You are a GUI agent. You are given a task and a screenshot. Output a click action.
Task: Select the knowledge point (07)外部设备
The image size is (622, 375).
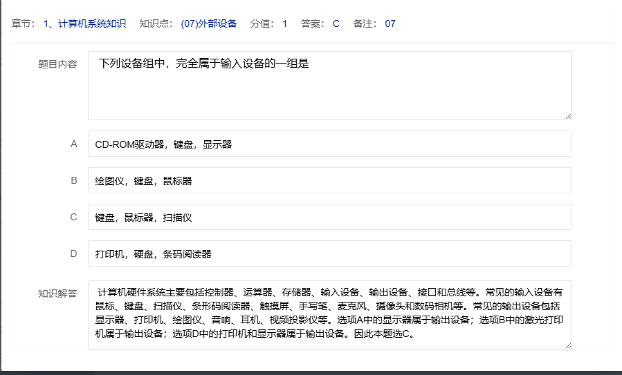(208, 23)
